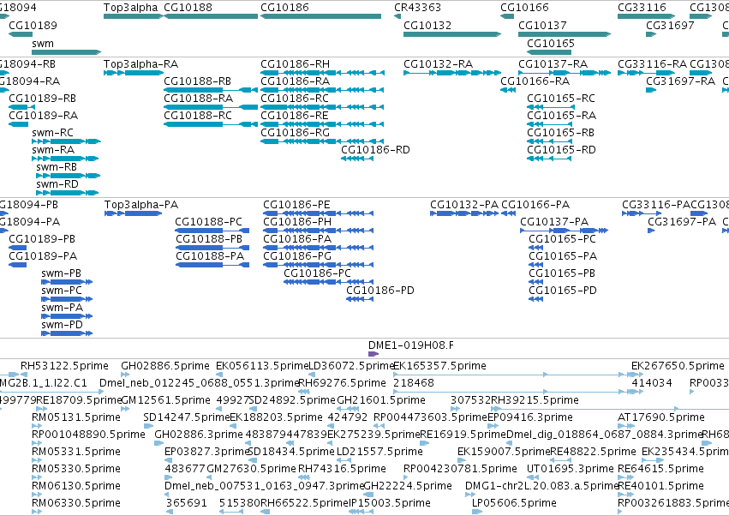Viewport: 729px width, 516px height.
Task: Select transcript CG10165-RD
Action: pos(549,159)
